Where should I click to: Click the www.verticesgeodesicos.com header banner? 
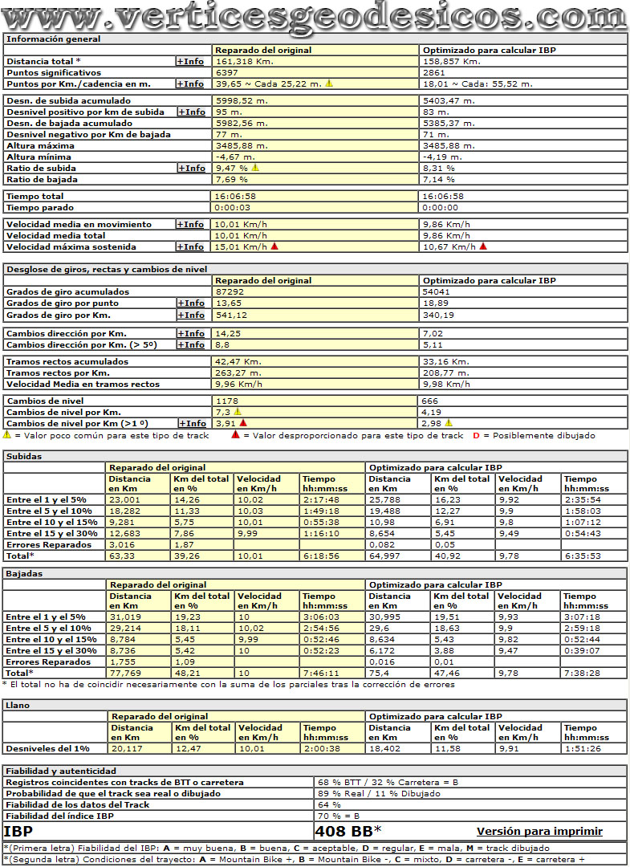[315, 15]
